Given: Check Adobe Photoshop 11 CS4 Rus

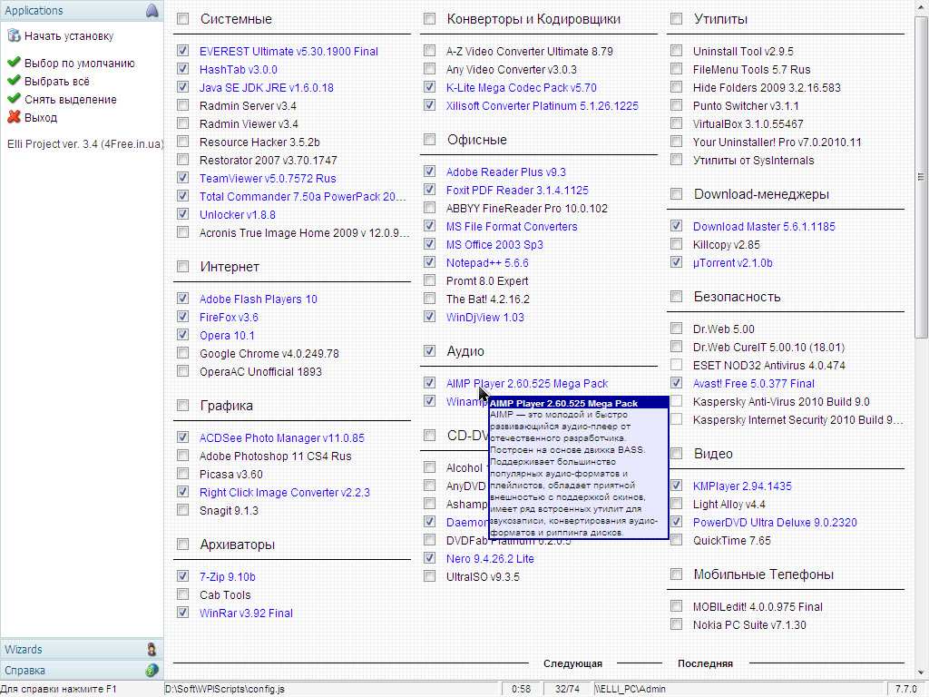Looking at the screenshot, I should point(182,456).
